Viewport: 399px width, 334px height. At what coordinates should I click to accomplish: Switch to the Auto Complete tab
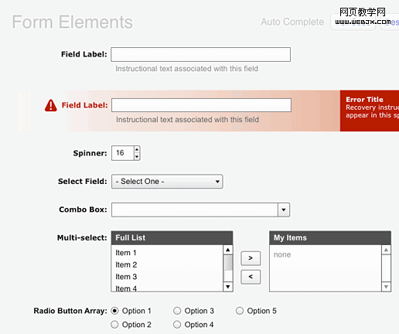click(292, 22)
